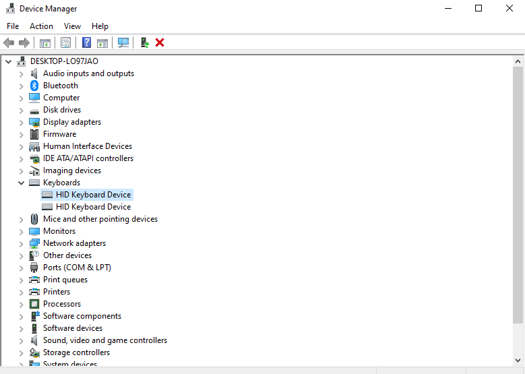Select the Software devices label
525x374 pixels.
[73, 328]
